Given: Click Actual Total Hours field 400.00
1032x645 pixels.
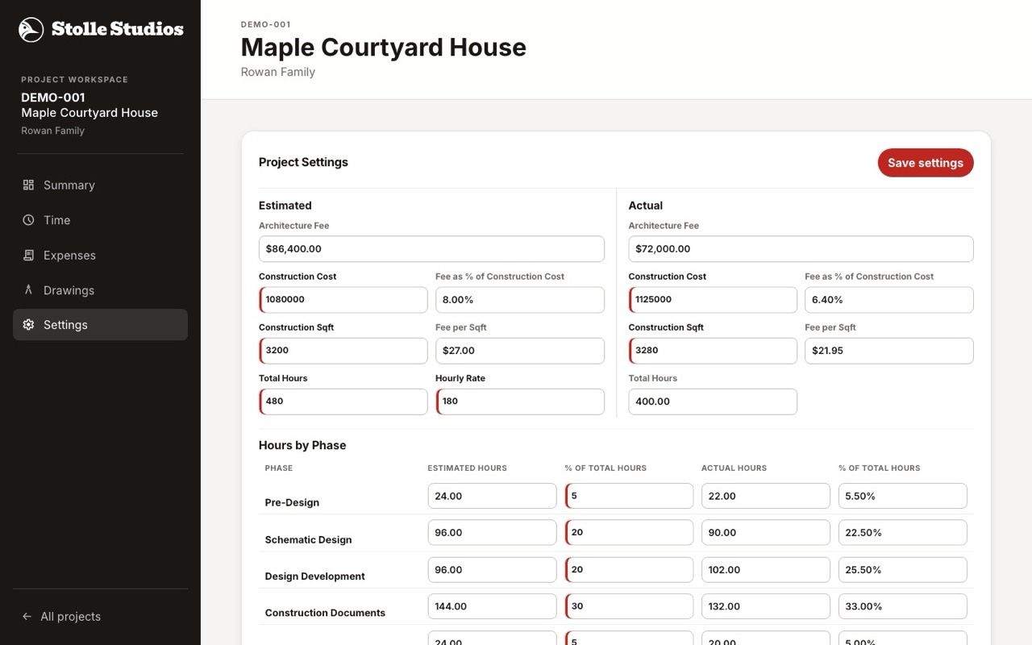Looking at the screenshot, I should click(x=713, y=402).
